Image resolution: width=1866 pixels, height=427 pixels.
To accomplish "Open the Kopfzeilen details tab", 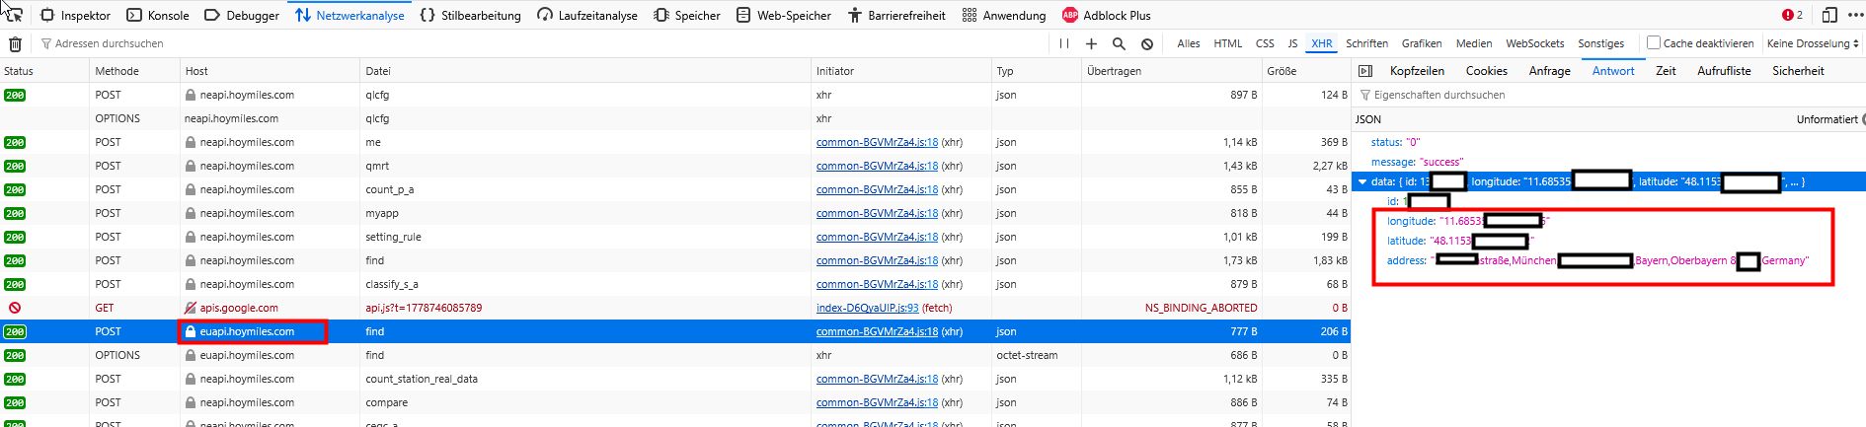I will coord(1417,71).
